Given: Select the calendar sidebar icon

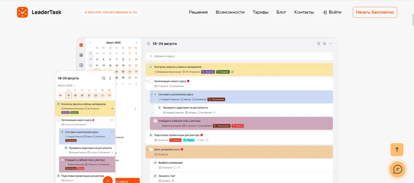Looking at the screenshot, I should [x=81, y=55].
